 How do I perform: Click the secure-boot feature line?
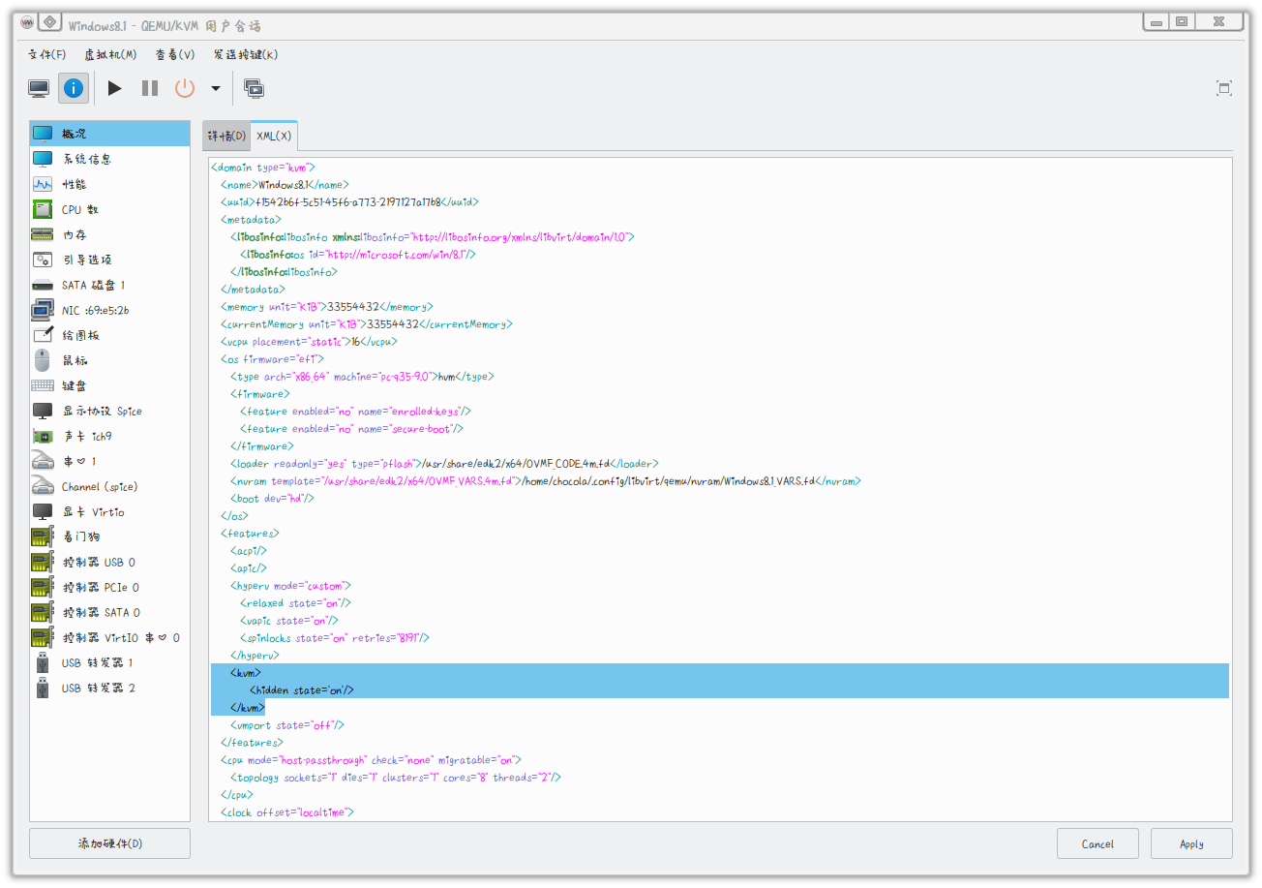click(x=352, y=428)
